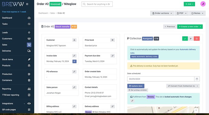Open Reporting in sidebar menu
209x115 pixels.
(x=7, y=89)
